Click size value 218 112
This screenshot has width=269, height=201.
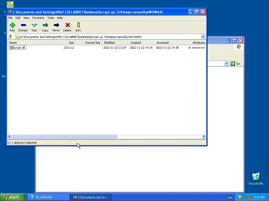(69, 48)
